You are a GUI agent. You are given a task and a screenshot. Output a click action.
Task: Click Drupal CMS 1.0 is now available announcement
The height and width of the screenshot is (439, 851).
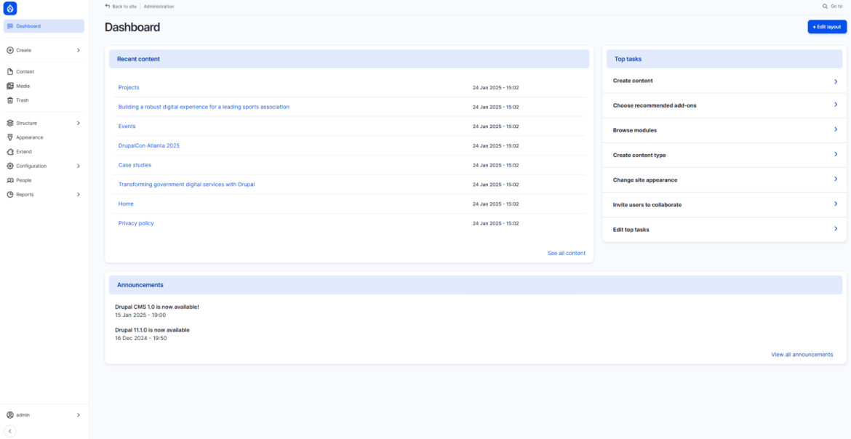pos(157,307)
